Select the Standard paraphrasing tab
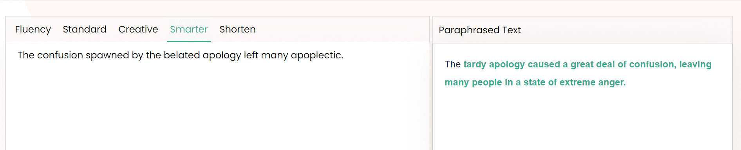The width and height of the screenshot is (741, 150). point(85,29)
